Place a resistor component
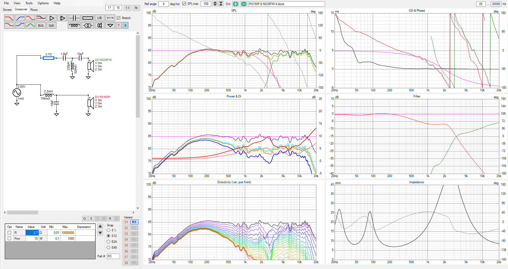The image size is (508, 269). [88, 18]
